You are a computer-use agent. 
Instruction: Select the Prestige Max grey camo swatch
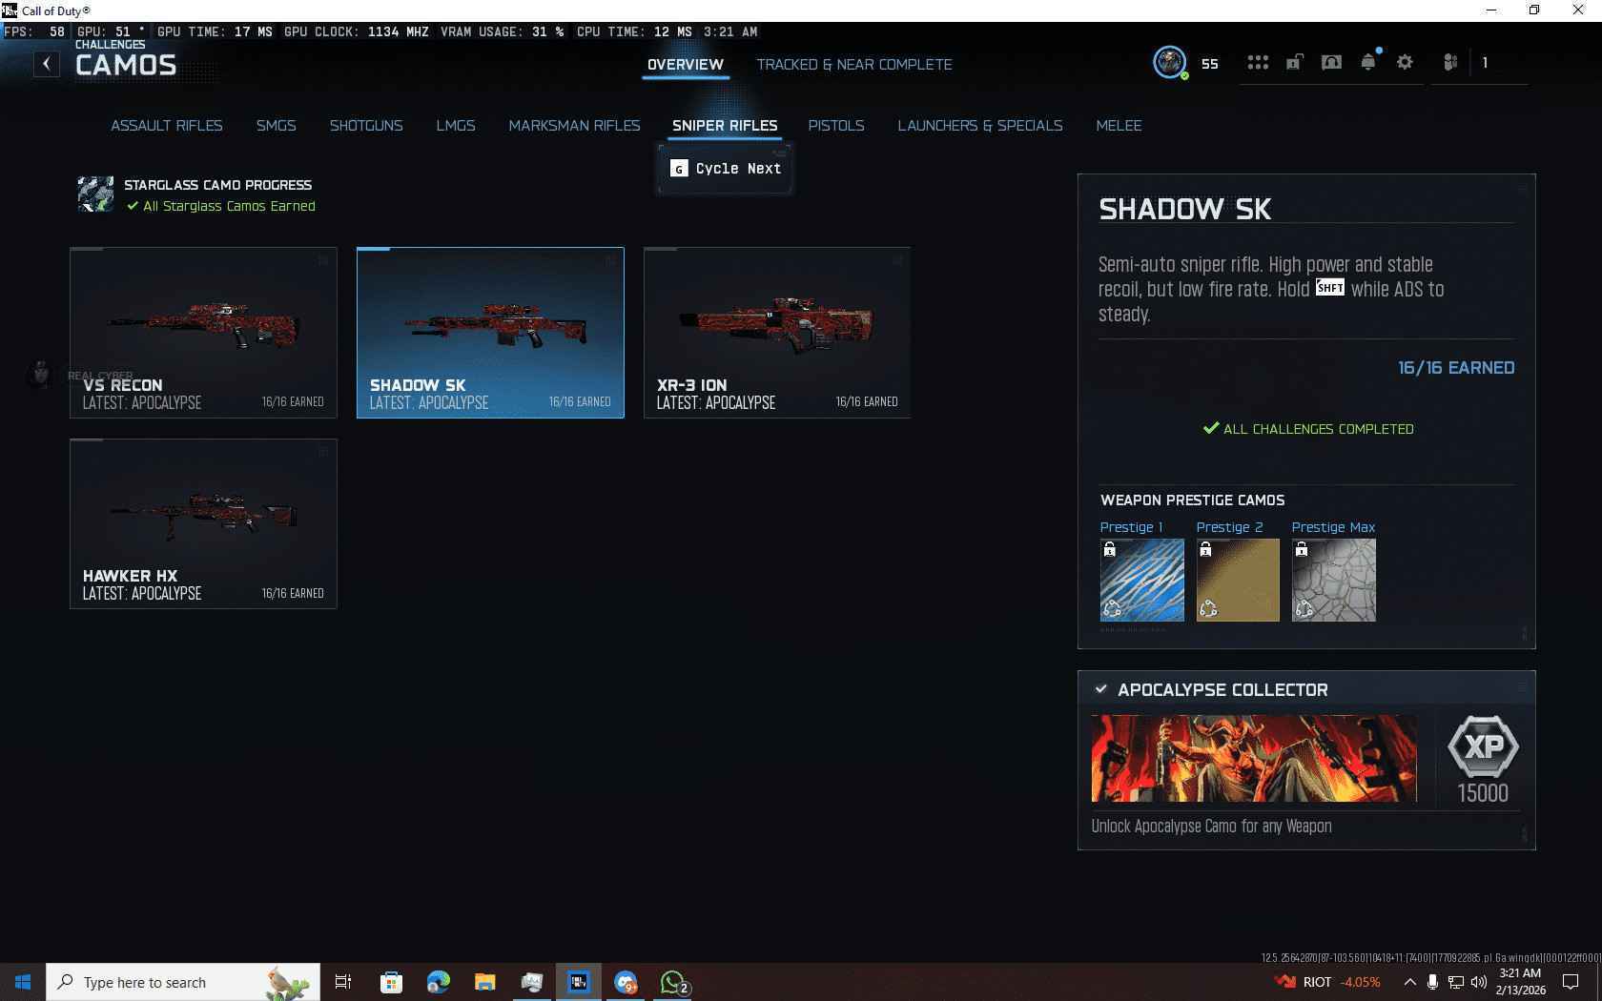1334,580
